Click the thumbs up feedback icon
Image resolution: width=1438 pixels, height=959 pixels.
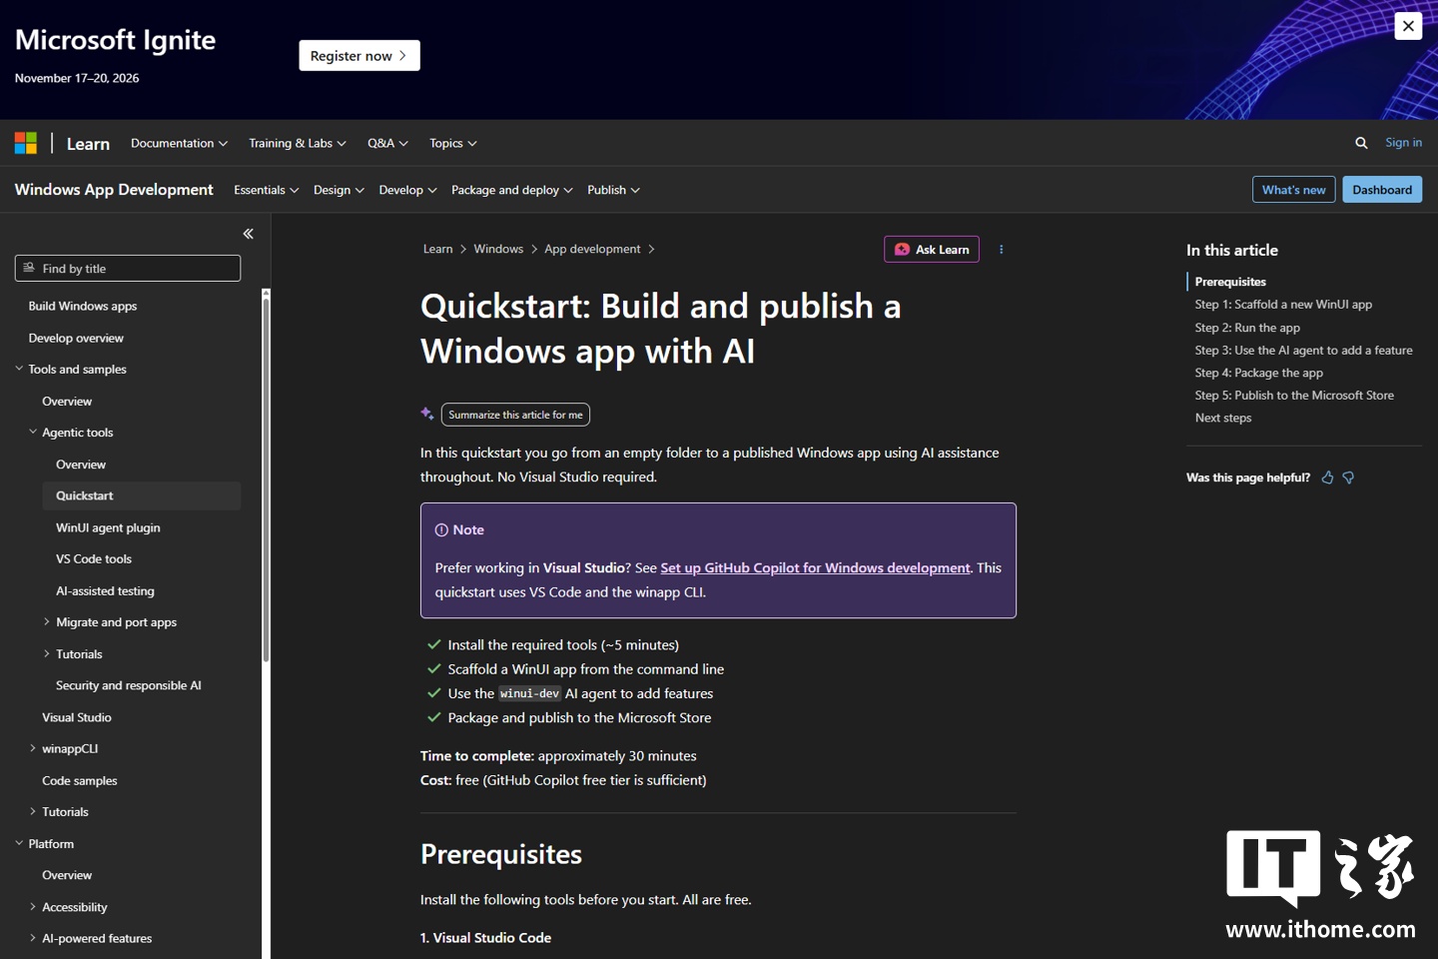point(1327,478)
